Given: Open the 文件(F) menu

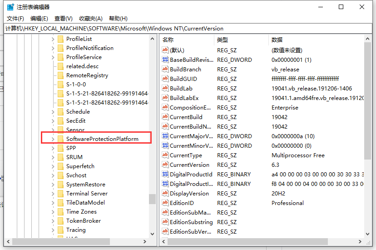Looking at the screenshot, I should click(15, 19).
